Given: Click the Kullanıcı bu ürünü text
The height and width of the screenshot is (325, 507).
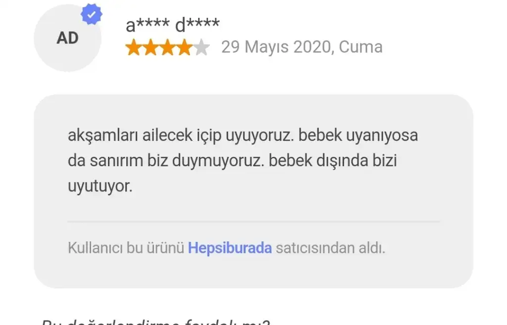Looking at the screenshot, I should pos(126,248).
